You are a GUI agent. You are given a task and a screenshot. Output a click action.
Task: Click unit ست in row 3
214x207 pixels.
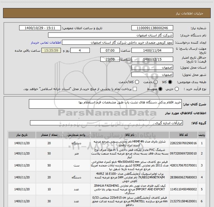(x=76, y=165)
